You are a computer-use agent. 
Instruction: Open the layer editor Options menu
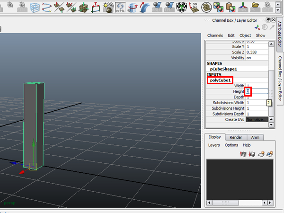pos(231,145)
